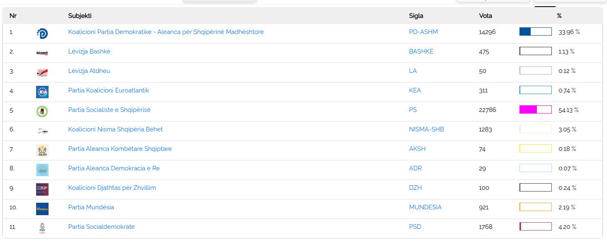
Task: Click the Djathtas për Zhvillim logo
Action: coord(42,189)
